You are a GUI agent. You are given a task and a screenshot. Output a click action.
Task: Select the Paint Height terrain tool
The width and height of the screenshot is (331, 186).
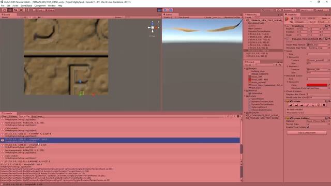tap(296, 105)
